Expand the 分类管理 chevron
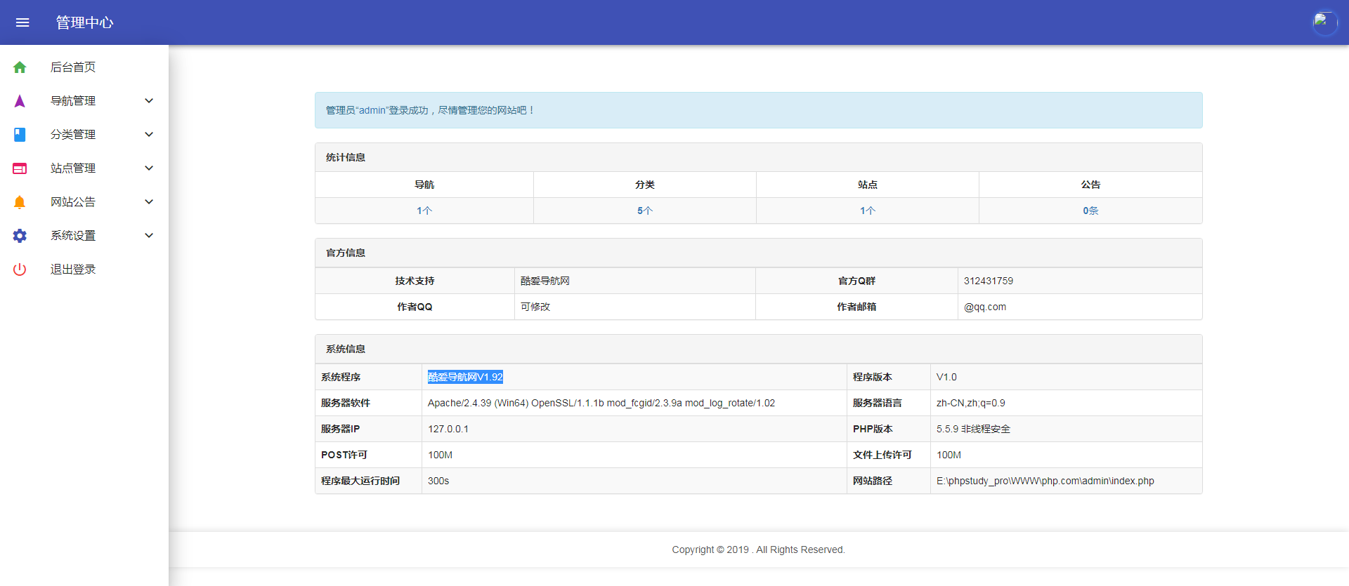Image resolution: width=1349 pixels, height=586 pixels. (149, 135)
